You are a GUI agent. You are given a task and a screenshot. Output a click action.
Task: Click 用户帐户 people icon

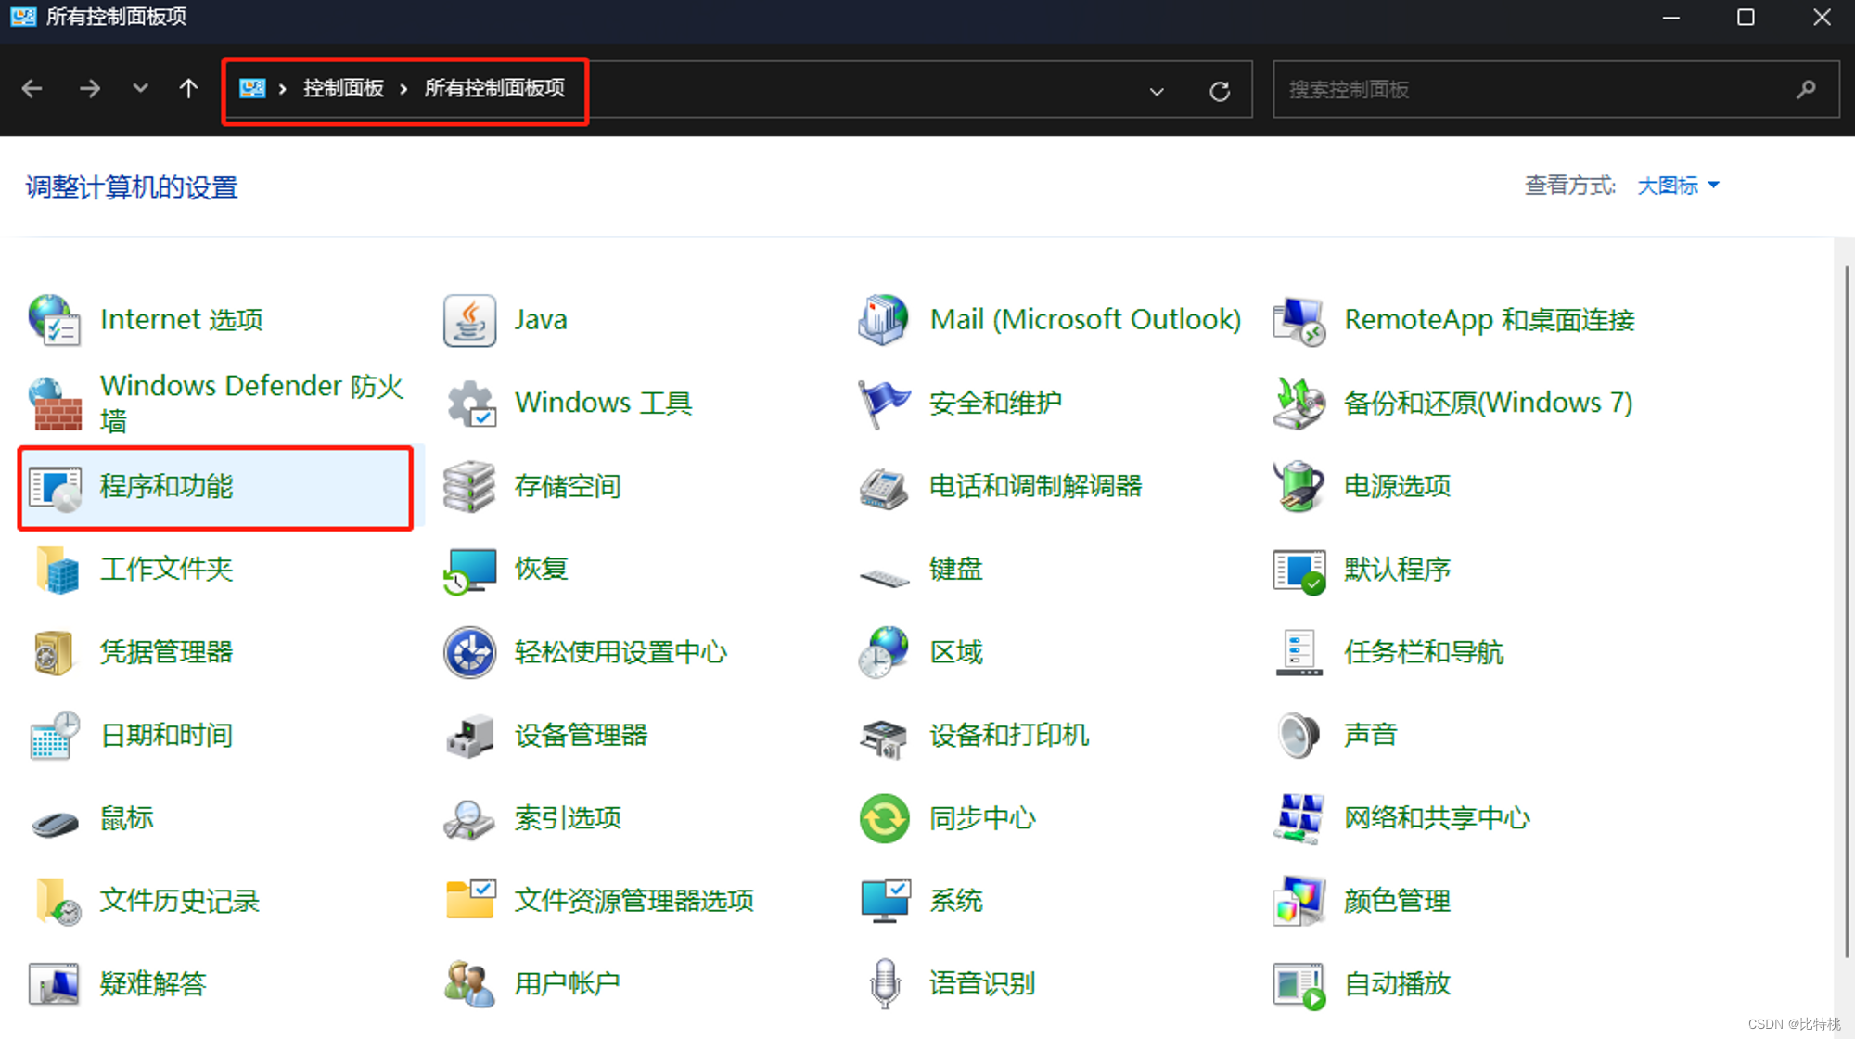[x=469, y=983]
